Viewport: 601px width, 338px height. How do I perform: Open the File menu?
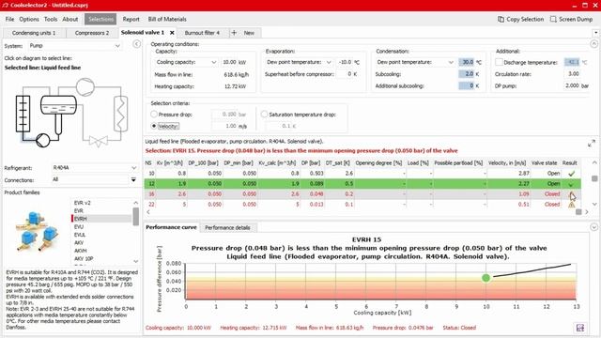pyautogui.click(x=9, y=19)
